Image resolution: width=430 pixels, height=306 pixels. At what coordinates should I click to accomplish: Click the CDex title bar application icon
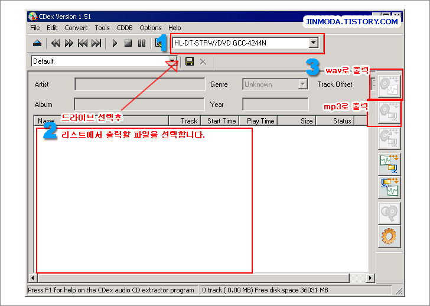point(32,17)
